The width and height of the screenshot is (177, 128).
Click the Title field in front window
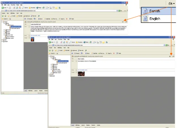click(126, 59)
